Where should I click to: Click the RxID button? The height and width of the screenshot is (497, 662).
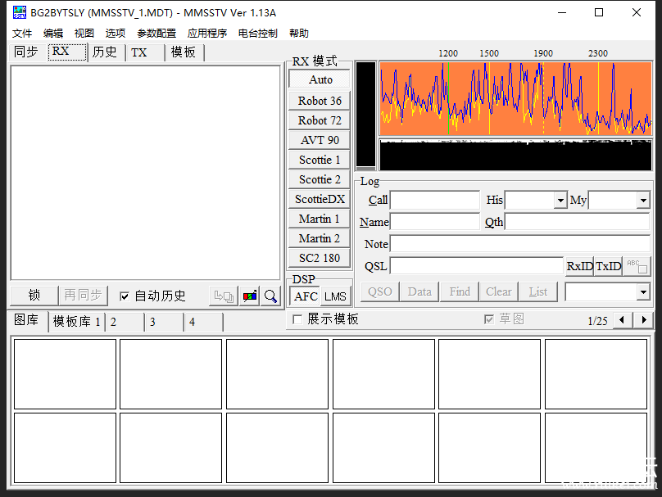580,266
